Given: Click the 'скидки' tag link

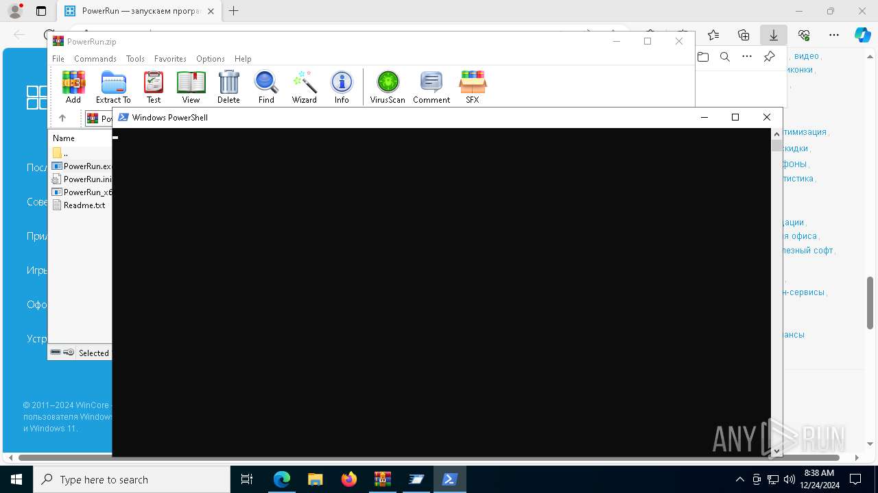Looking at the screenshot, I should coord(796,149).
